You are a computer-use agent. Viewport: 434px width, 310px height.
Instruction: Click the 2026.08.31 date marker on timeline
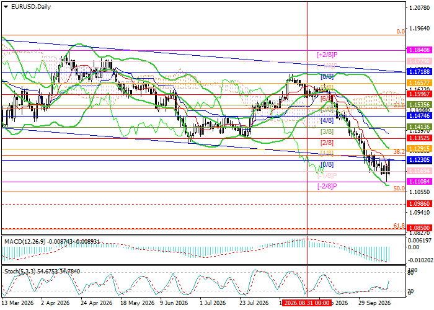[307, 303]
